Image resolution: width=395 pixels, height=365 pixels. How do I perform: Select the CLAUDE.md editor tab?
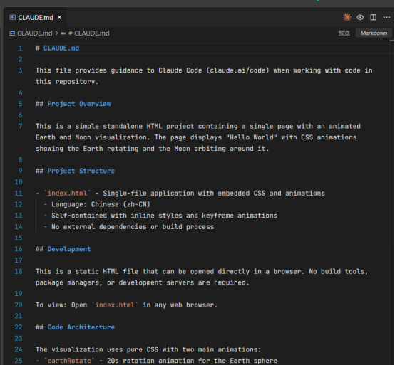click(x=35, y=17)
